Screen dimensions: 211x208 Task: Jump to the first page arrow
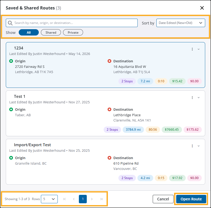point(64,199)
